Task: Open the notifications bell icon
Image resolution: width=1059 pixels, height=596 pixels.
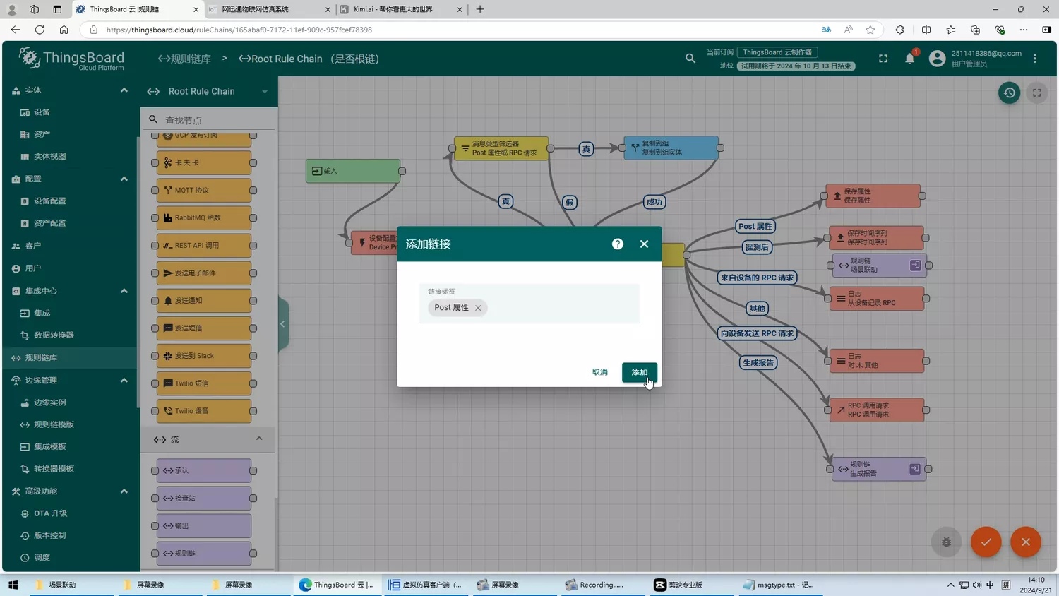Action: 909,59
